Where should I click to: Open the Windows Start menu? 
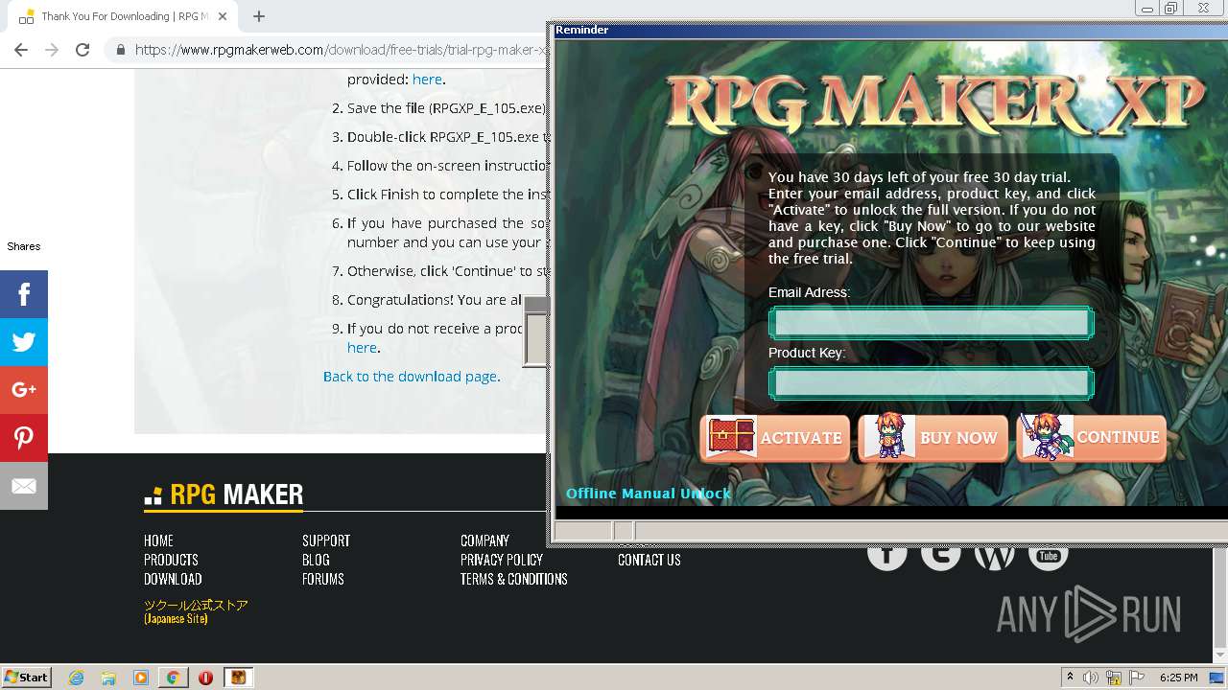[27, 677]
